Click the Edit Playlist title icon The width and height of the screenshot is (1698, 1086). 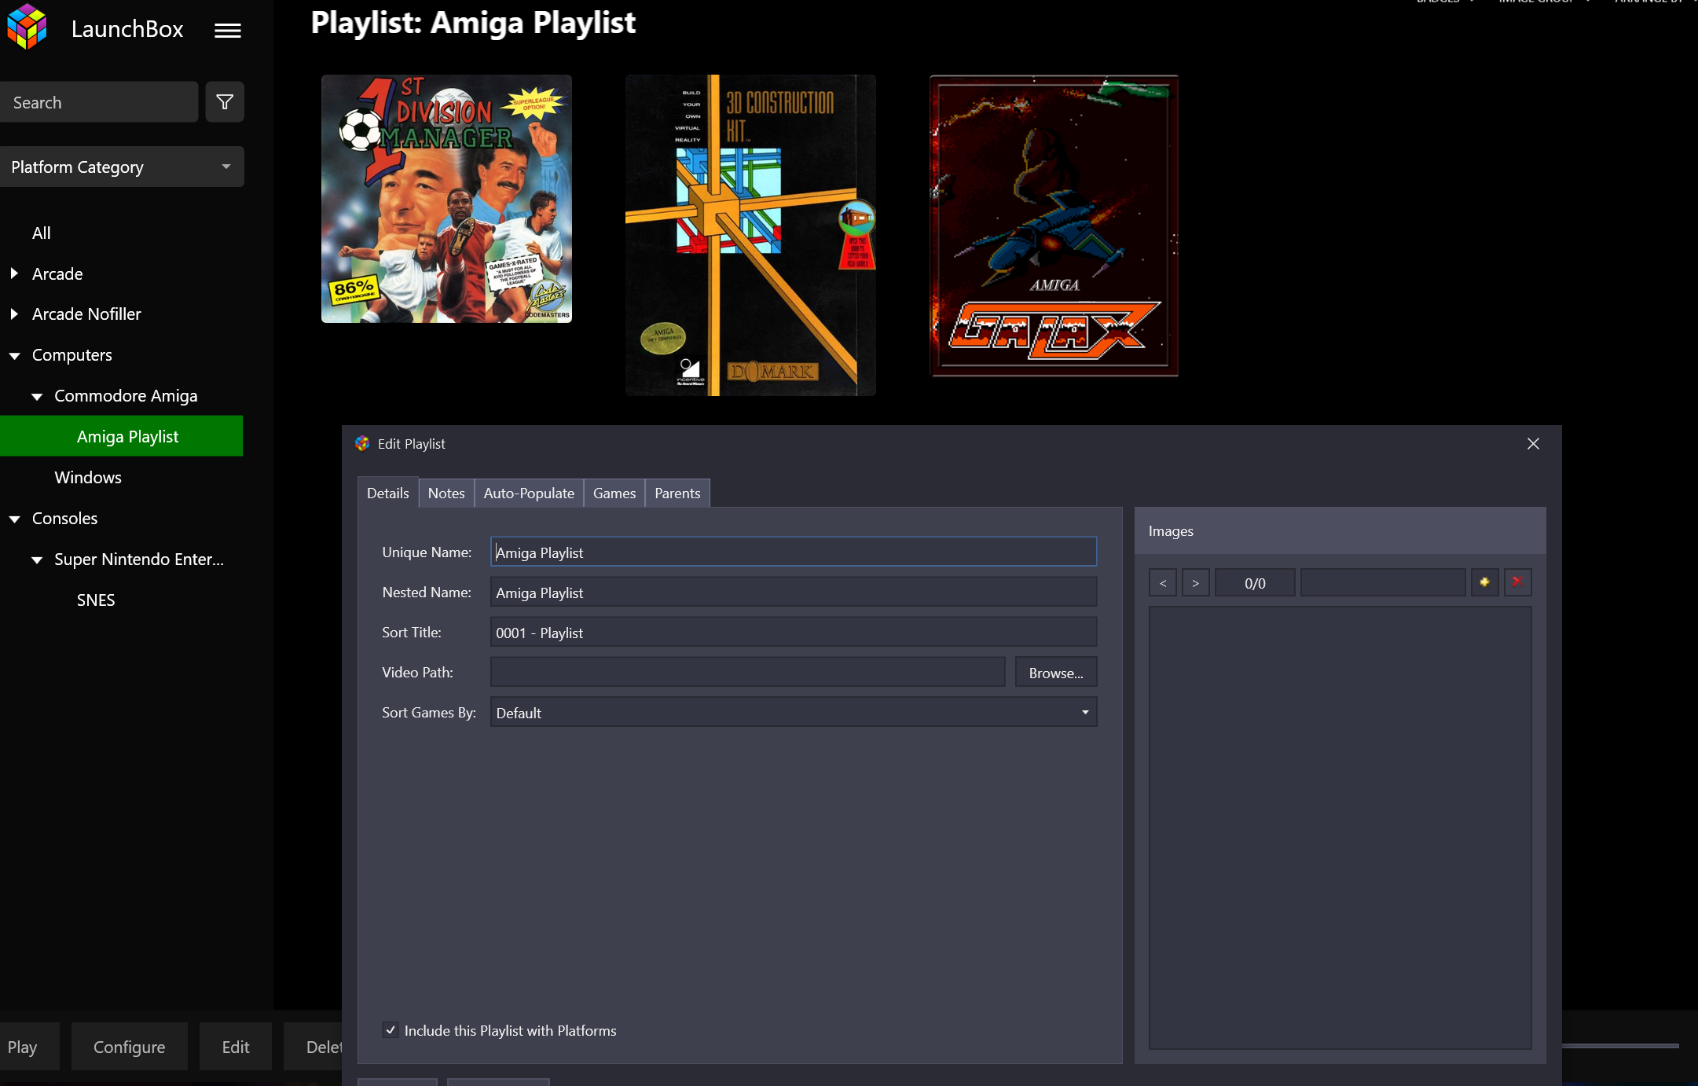[x=362, y=444]
